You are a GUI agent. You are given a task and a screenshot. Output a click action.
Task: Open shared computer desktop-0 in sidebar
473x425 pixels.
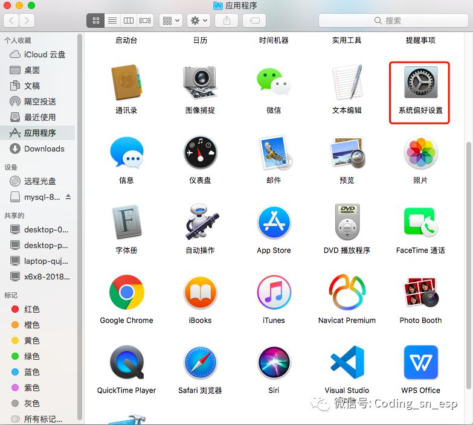(37, 229)
